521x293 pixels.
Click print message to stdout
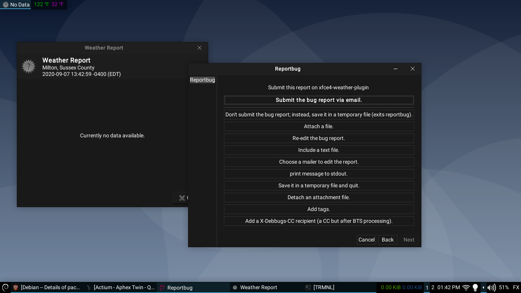pos(319,174)
